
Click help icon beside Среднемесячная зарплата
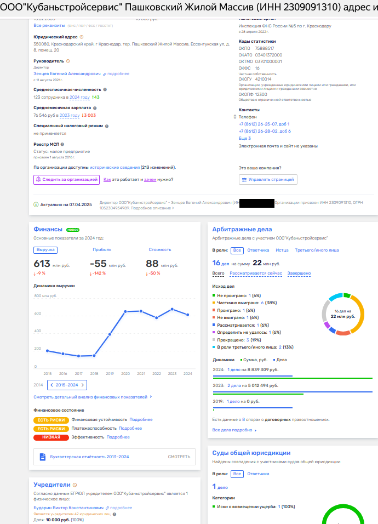(x=95, y=108)
